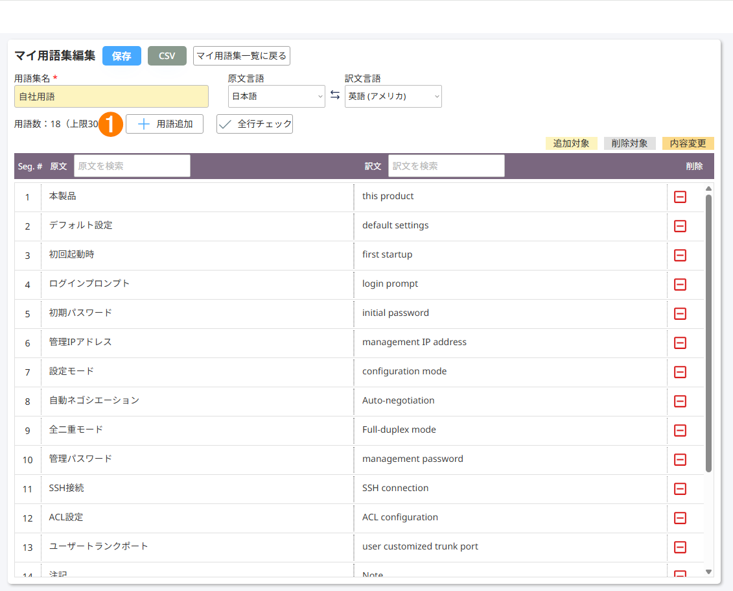Select source cell SSH接続

click(x=197, y=489)
